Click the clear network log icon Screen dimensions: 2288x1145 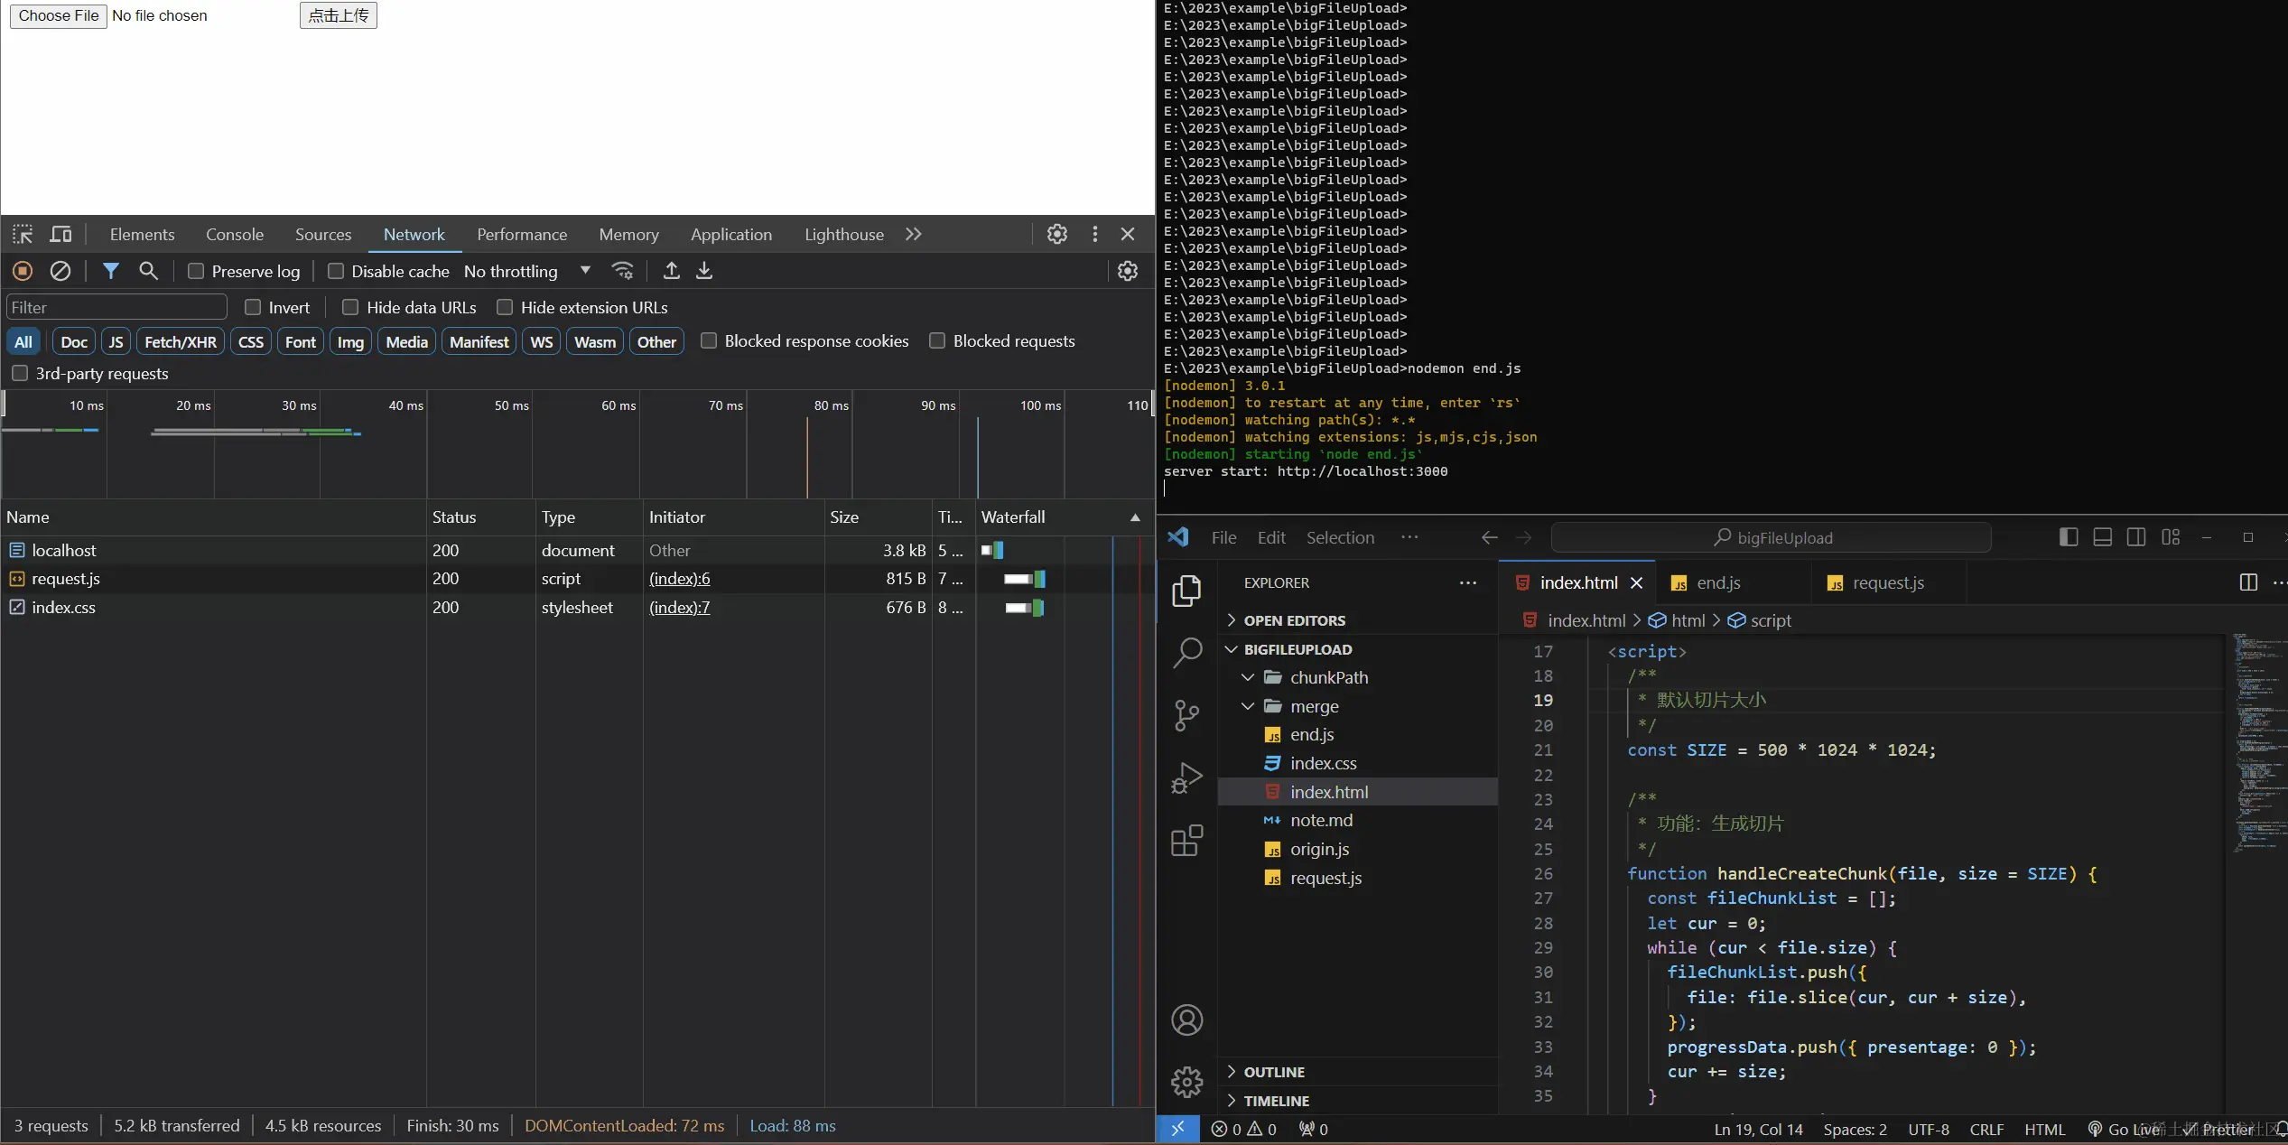point(60,271)
